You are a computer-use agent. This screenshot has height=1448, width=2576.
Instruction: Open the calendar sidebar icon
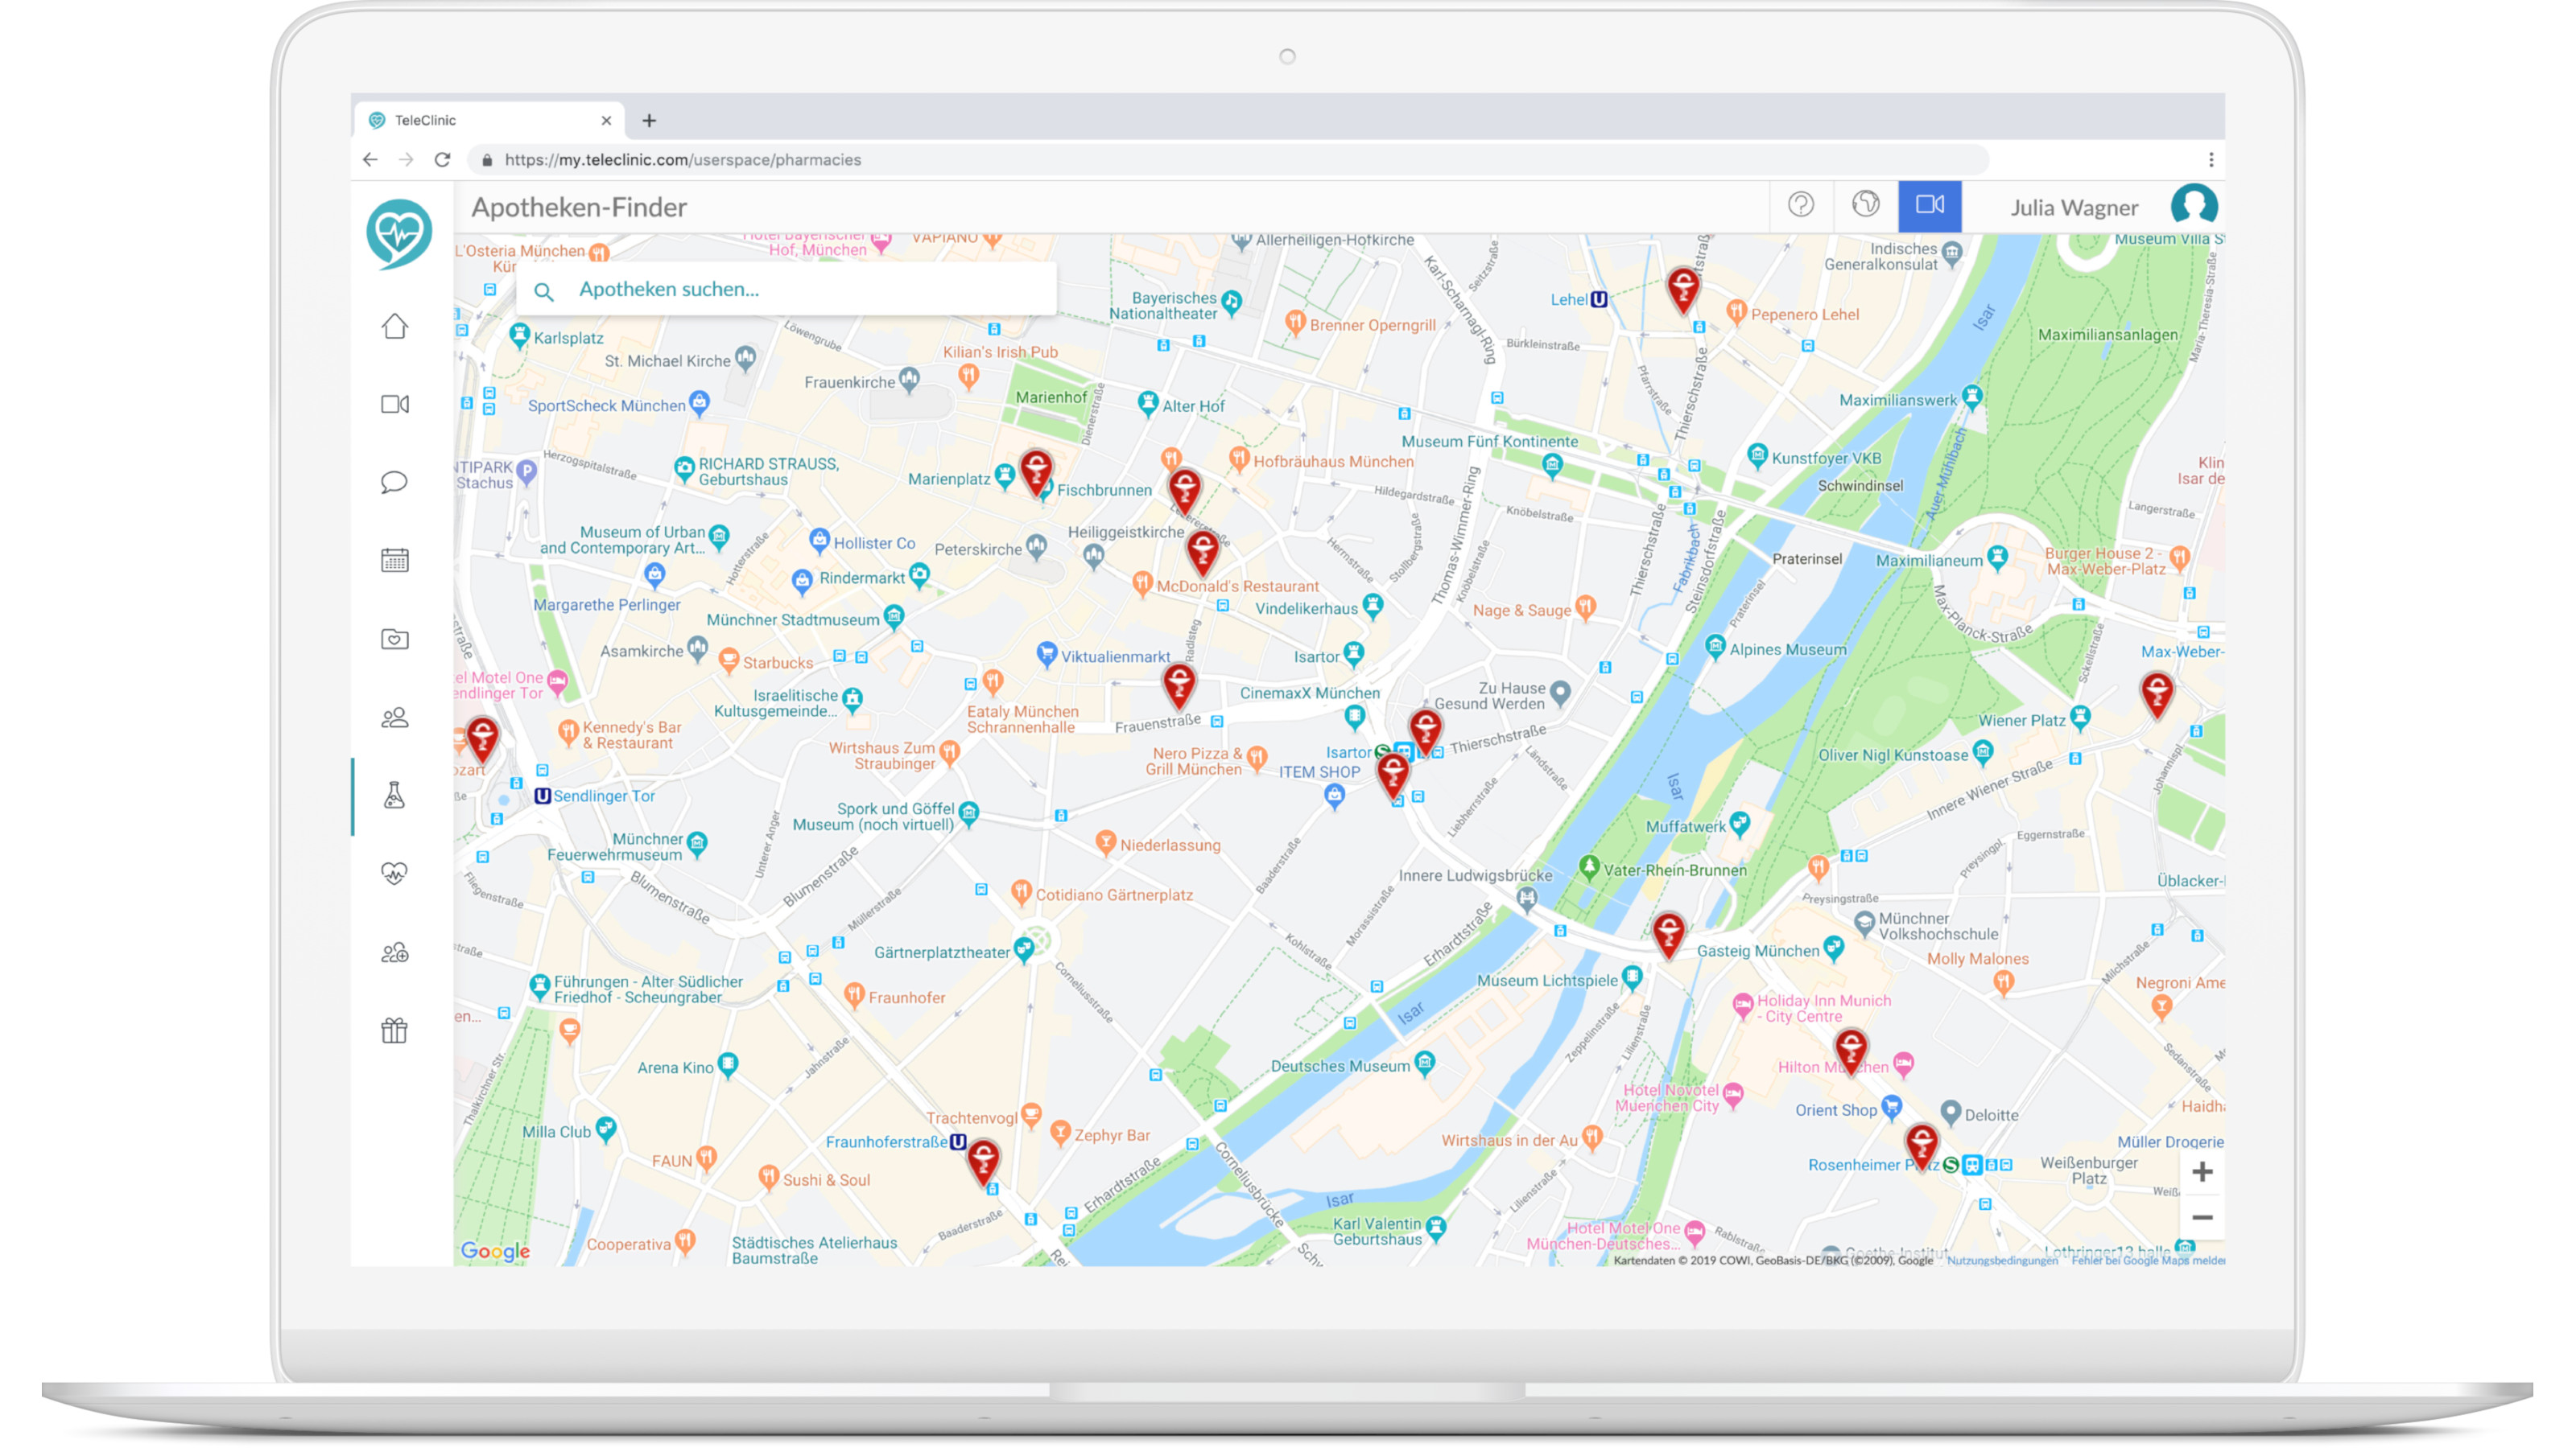[x=394, y=561]
